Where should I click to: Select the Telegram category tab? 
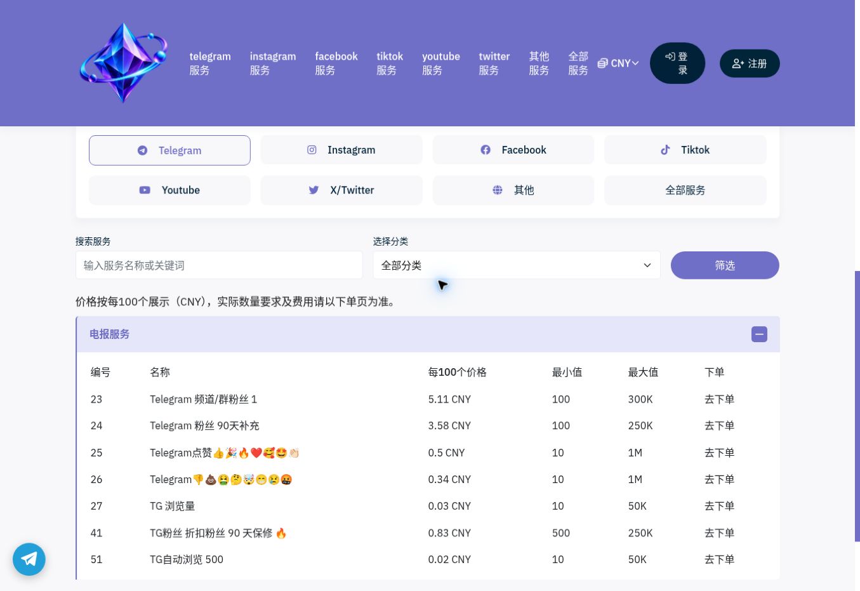tap(169, 150)
